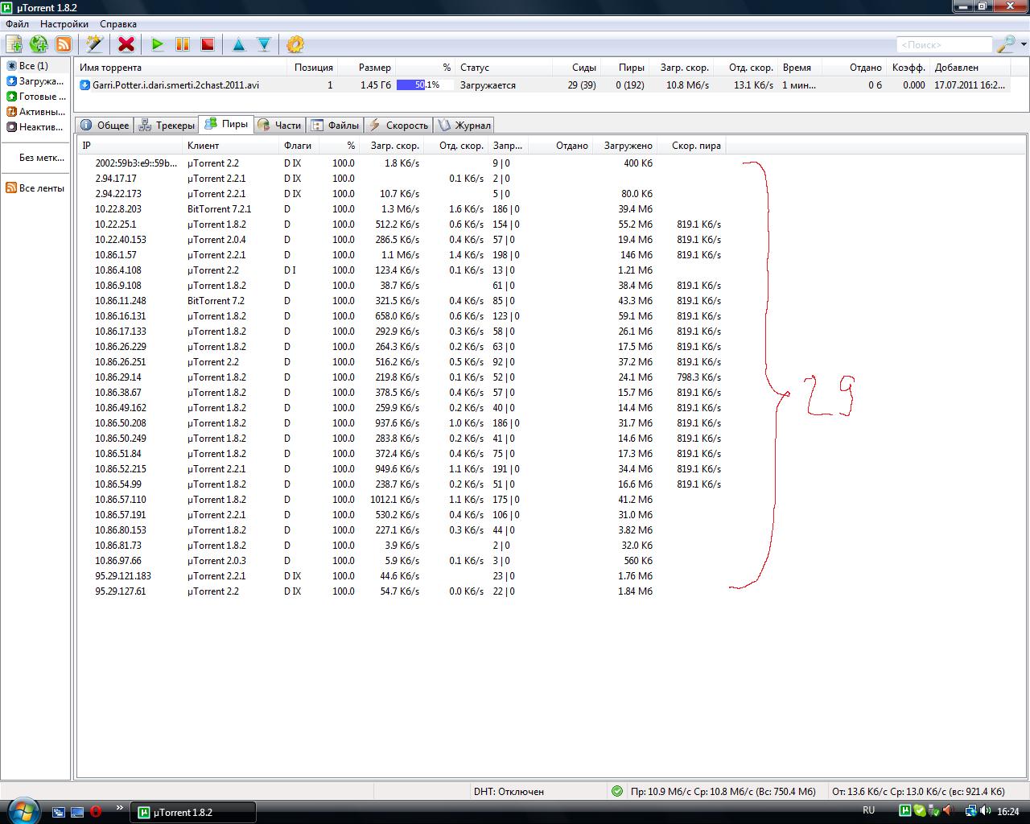Image resolution: width=1030 pixels, height=824 pixels.
Task: Click the µTorrent system tray icon
Action: pos(904,811)
